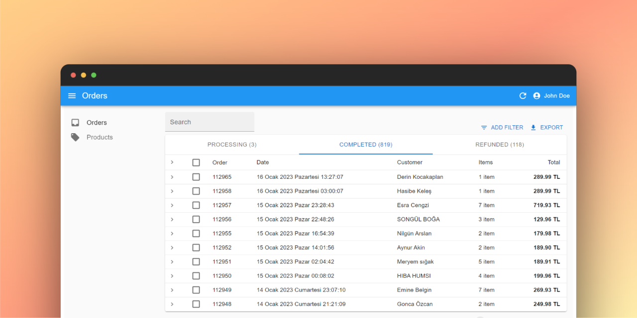
Task: Open the hamburger menu icon
Action: pyautogui.click(x=72, y=96)
